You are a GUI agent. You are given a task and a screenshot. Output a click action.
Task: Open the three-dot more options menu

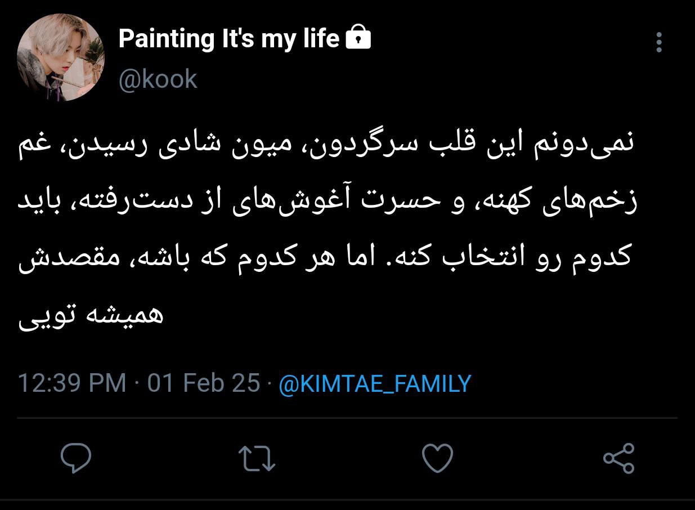659,42
